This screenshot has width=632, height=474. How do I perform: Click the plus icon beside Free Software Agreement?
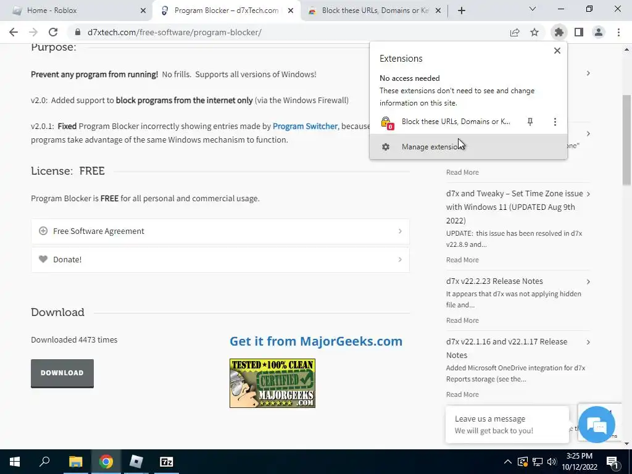click(43, 231)
